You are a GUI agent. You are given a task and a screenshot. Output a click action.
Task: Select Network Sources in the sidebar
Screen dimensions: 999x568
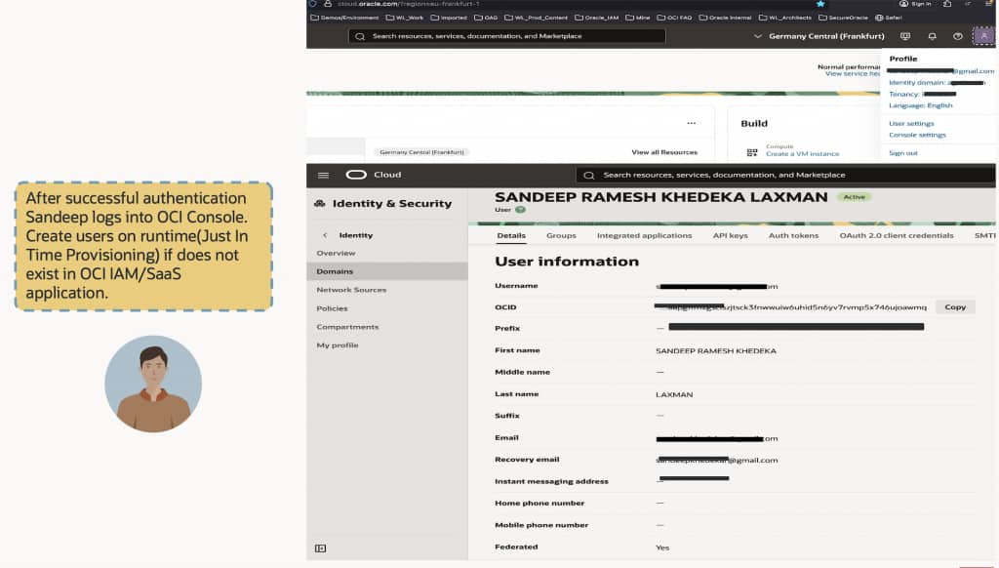click(351, 290)
